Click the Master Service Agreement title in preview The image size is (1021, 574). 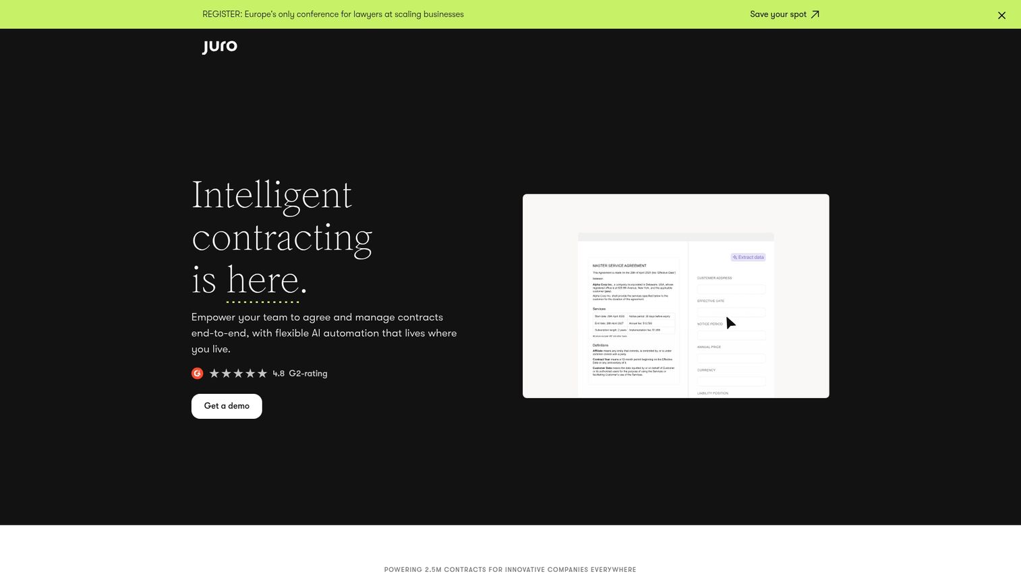(x=619, y=266)
